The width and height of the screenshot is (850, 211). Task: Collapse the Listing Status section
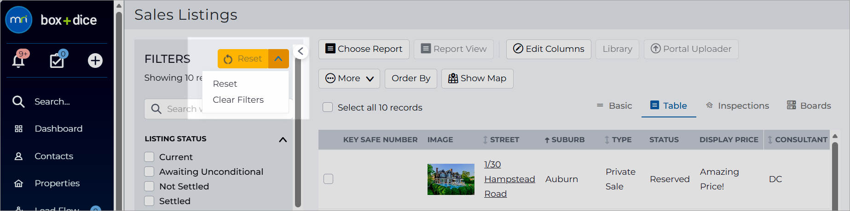click(x=283, y=139)
